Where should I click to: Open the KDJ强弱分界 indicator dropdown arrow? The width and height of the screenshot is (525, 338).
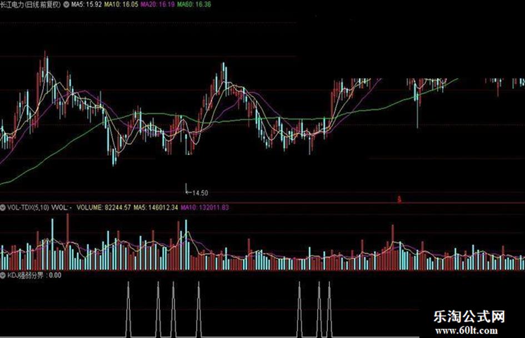pyautogui.click(x=3, y=275)
